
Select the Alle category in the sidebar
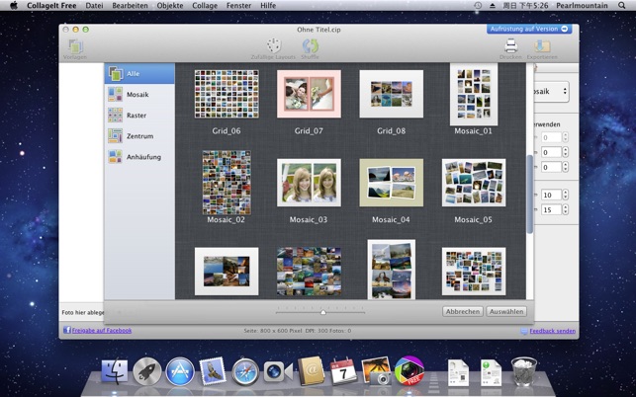[x=139, y=74]
